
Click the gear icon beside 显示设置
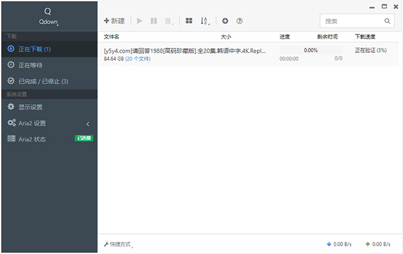[11, 106]
